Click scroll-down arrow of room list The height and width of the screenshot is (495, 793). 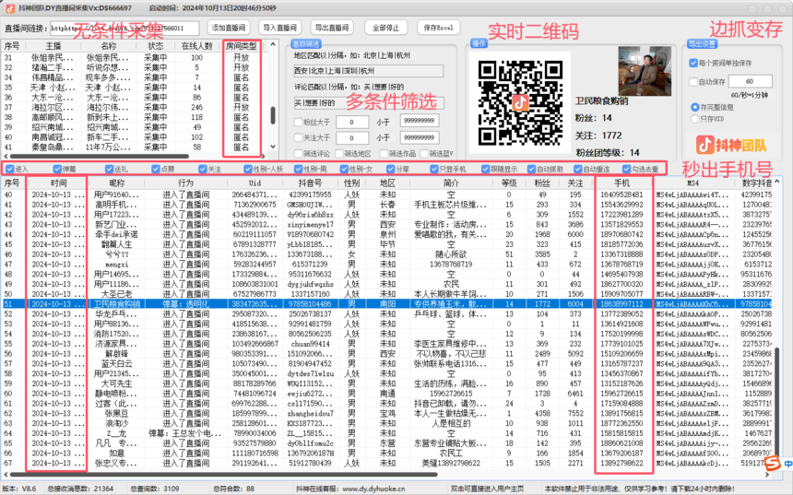(273, 147)
